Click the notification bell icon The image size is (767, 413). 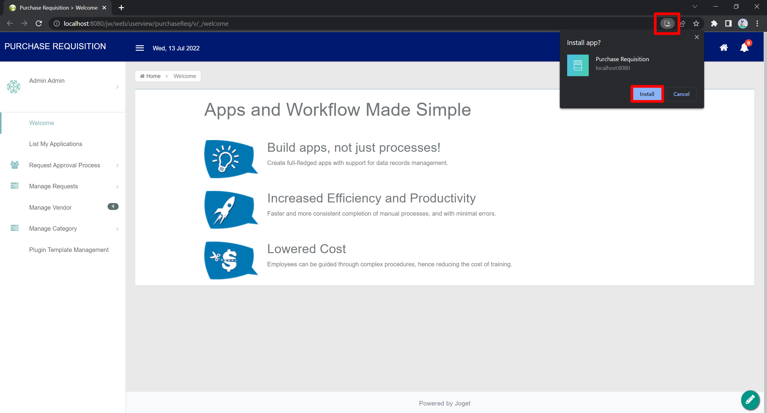[744, 48]
